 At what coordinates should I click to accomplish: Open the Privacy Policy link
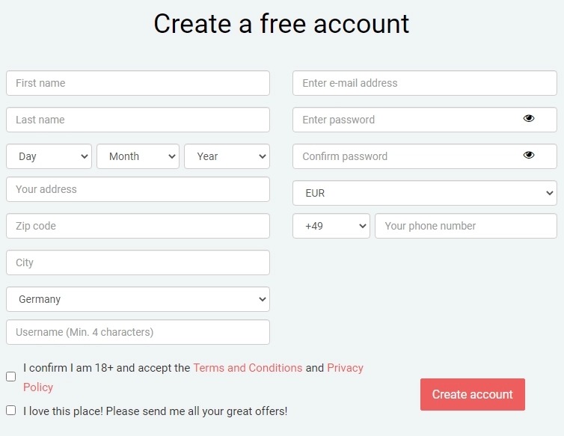coord(345,368)
